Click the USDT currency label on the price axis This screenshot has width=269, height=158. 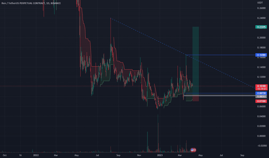[260, 3]
